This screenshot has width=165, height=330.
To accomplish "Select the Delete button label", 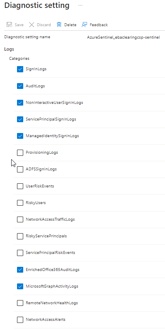I will [70, 25].
